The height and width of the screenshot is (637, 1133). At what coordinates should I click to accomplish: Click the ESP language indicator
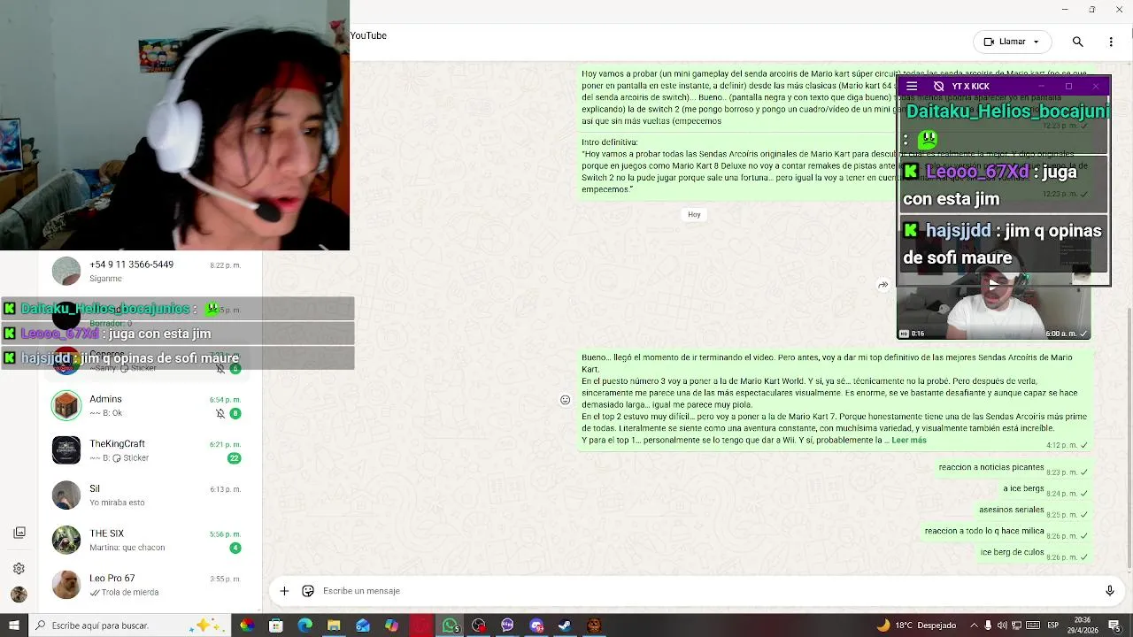[1053, 625]
